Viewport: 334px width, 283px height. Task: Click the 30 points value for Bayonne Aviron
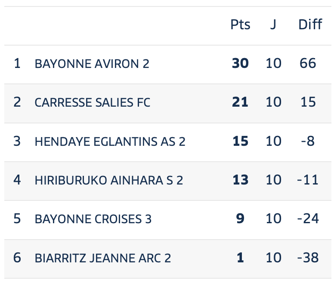coord(240,63)
